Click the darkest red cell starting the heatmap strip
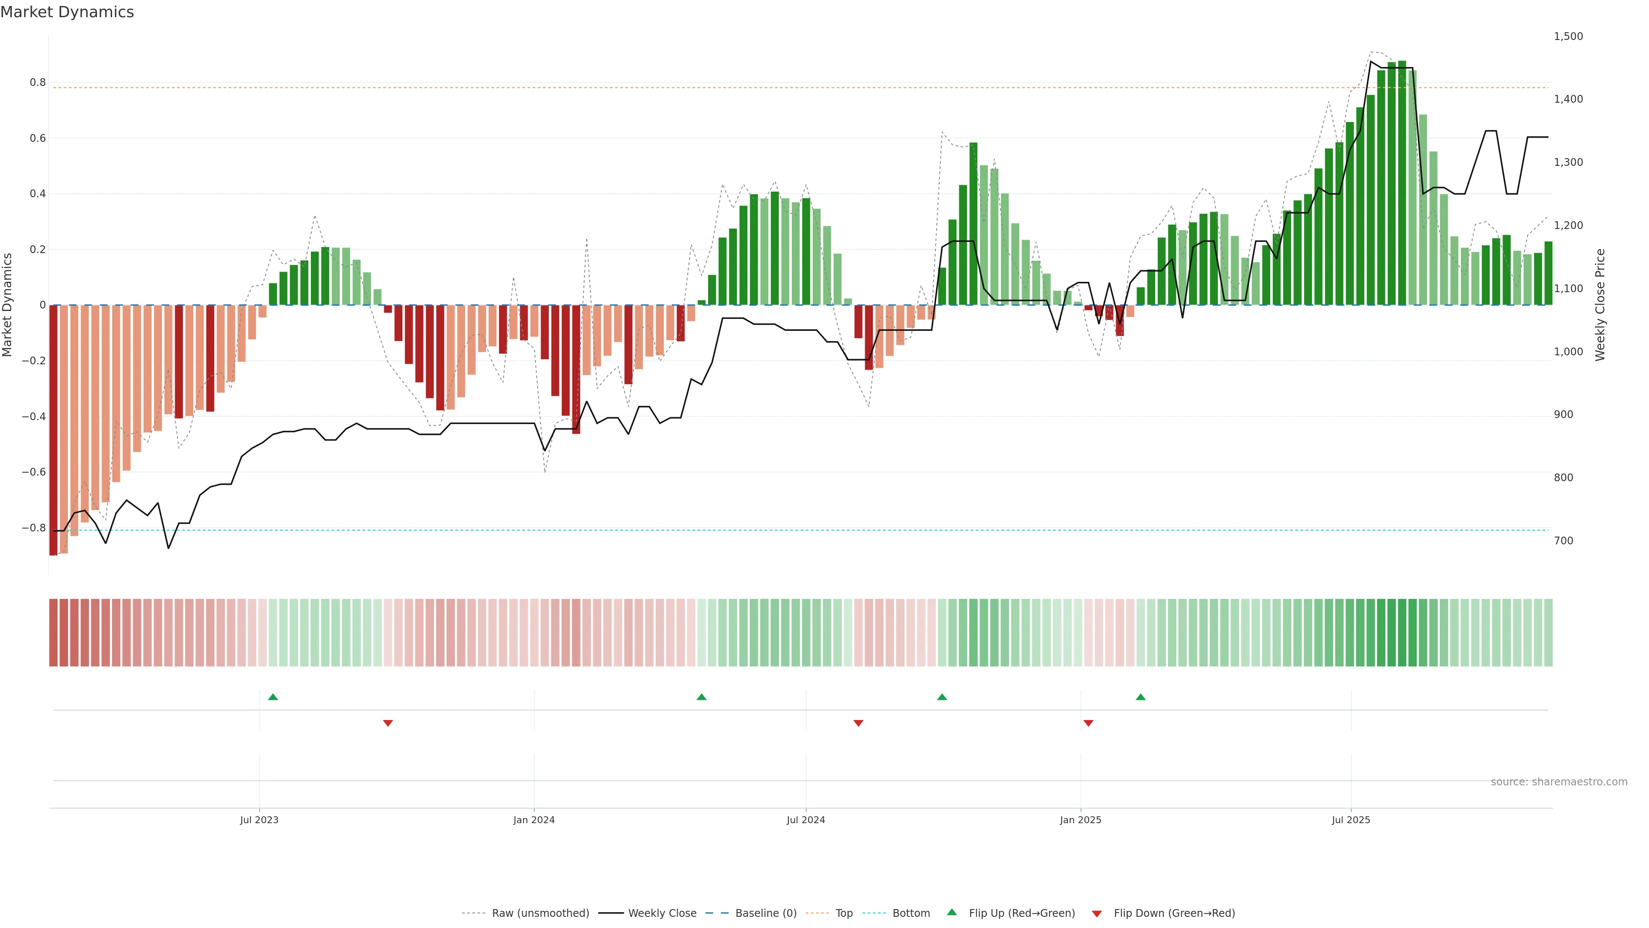The image size is (1649, 928). click(53, 633)
